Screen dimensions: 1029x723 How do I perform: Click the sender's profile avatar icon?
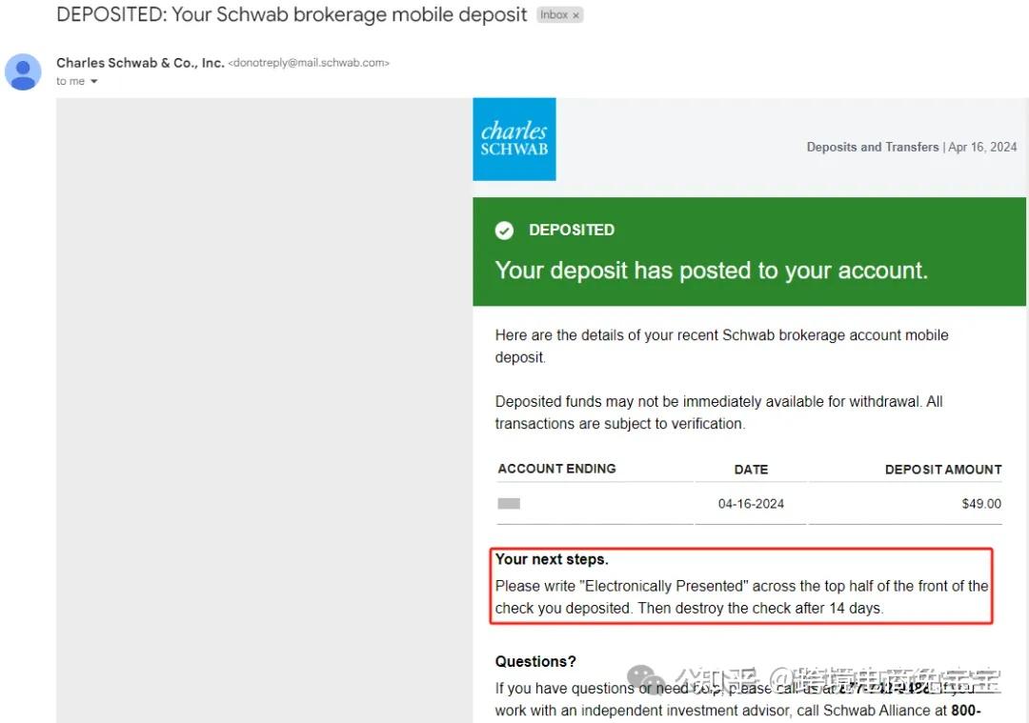[x=23, y=71]
